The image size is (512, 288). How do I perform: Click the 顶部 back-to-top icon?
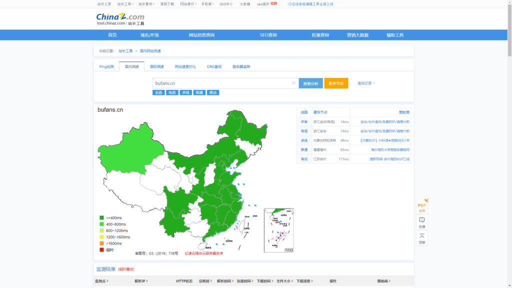coord(422,238)
